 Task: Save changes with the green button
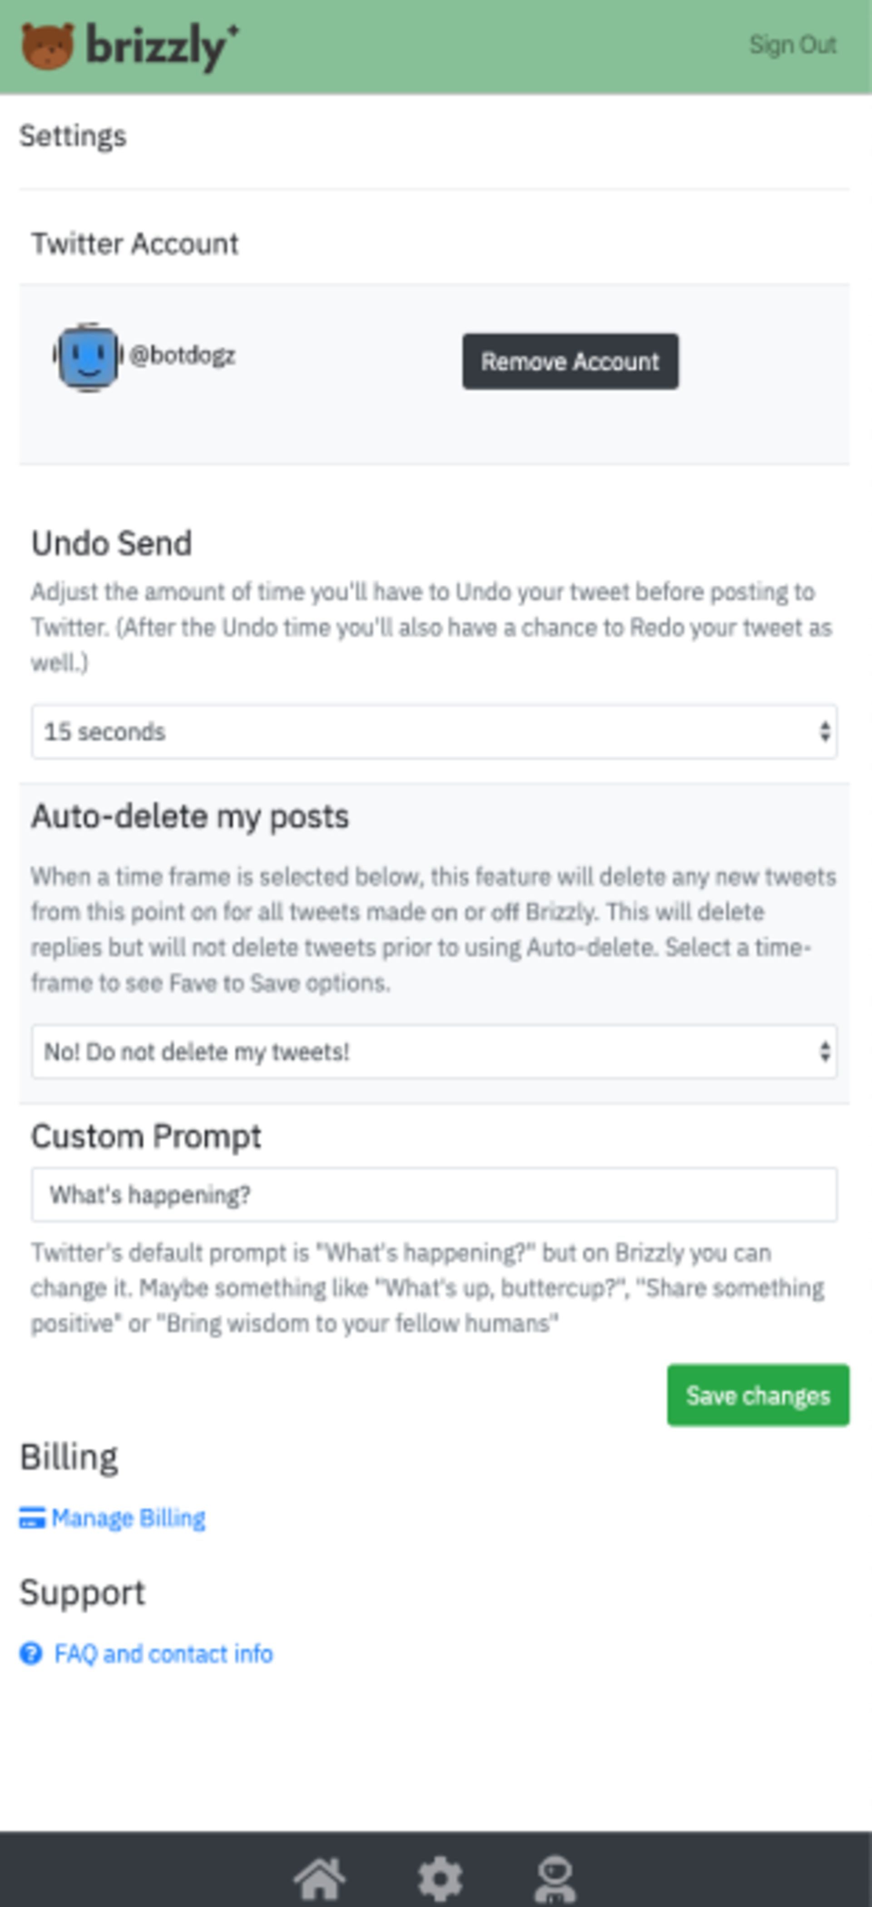pos(758,1395)
